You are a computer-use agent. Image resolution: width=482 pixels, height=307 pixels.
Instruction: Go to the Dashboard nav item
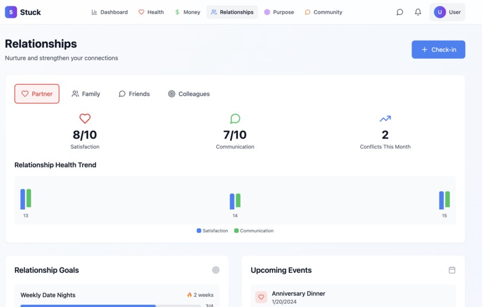[109, 12]
